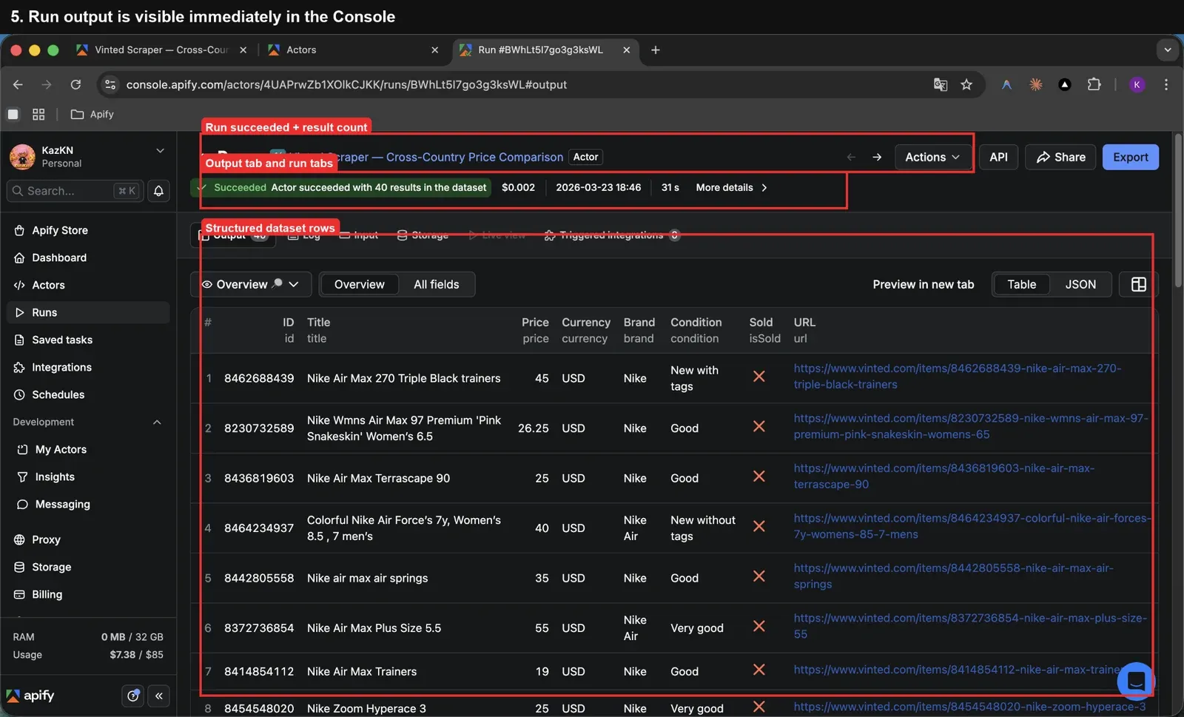Click the Usage value "$7.38 / $85"
1184x717 pixels.
click(136, 654)
